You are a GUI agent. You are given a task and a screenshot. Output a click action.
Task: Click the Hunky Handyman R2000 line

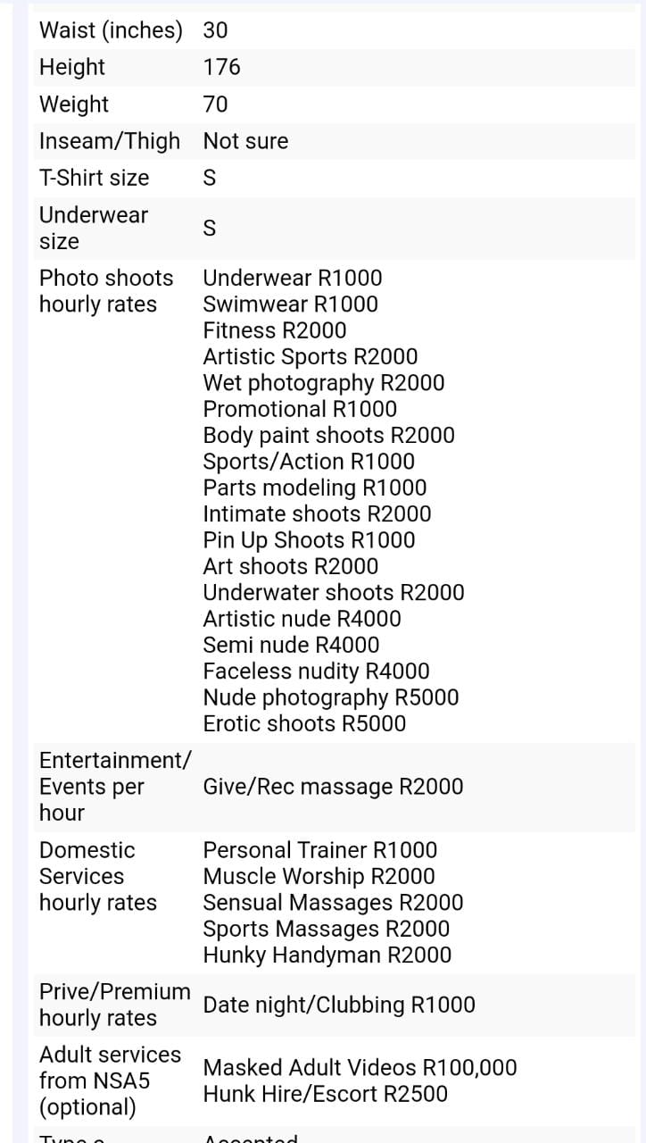tap(327, 955)
